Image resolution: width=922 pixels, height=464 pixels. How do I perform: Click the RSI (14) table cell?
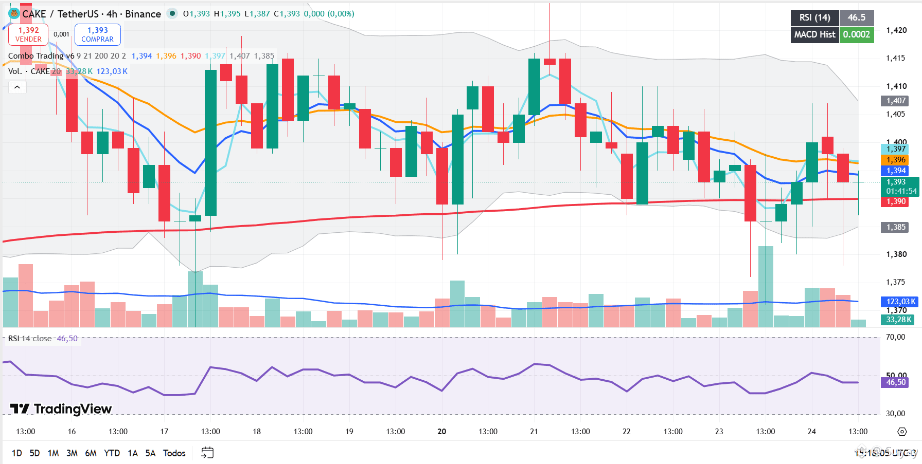click(814, 17)
